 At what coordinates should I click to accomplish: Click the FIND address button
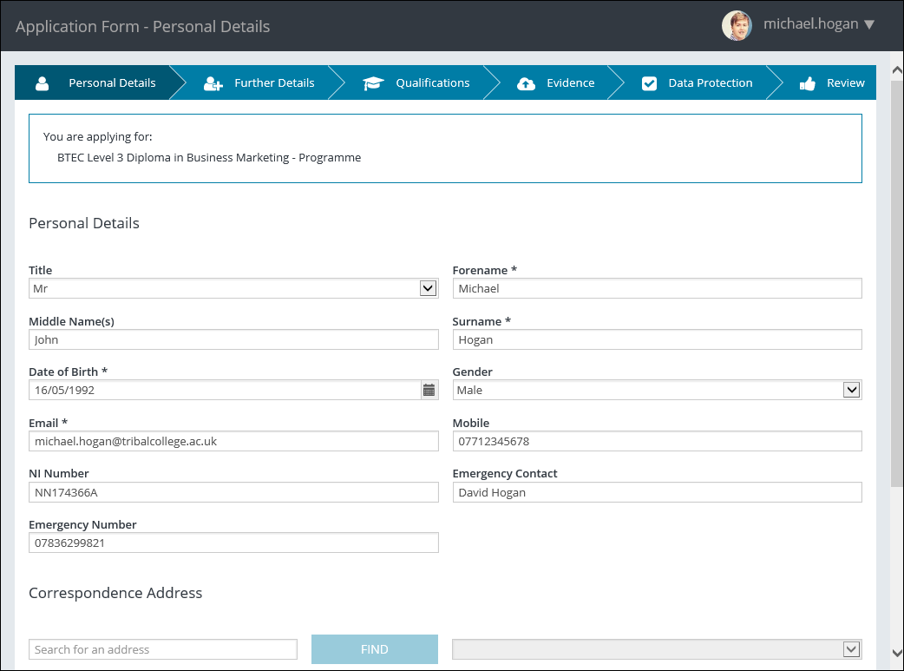tap(374, 648)
